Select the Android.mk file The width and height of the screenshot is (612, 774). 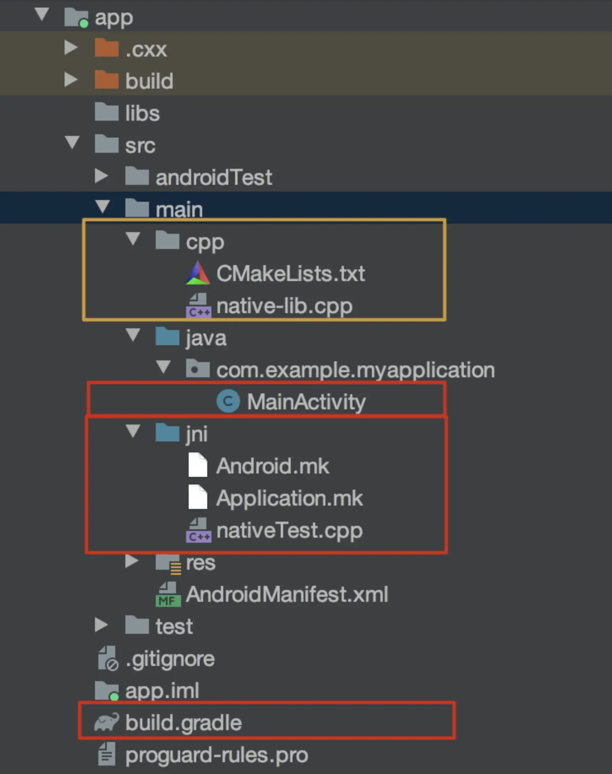click(272, 466)
